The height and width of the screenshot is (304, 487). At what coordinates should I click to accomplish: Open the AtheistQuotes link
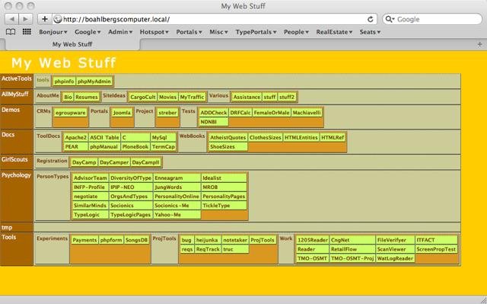click(228, 137)
